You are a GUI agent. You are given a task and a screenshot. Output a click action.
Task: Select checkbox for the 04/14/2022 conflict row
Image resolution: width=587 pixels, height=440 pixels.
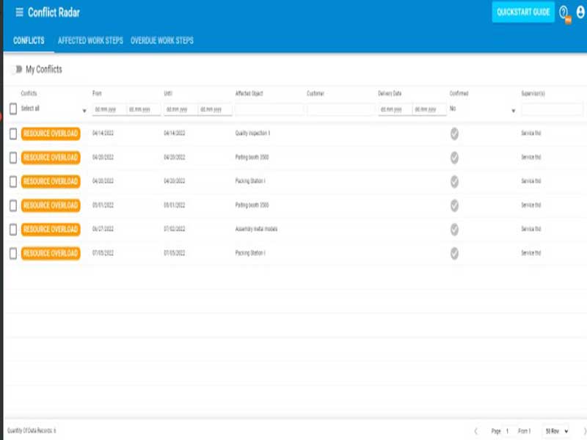click(x=12, y=133)
